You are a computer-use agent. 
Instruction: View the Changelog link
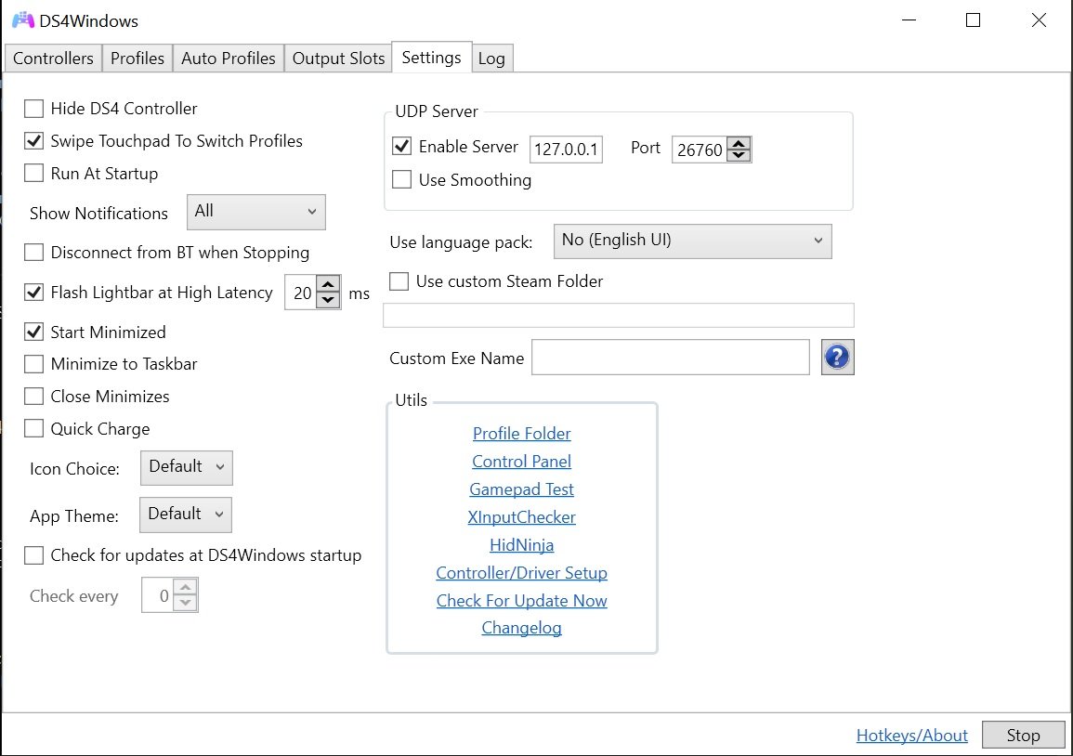(x=521, y=628)
